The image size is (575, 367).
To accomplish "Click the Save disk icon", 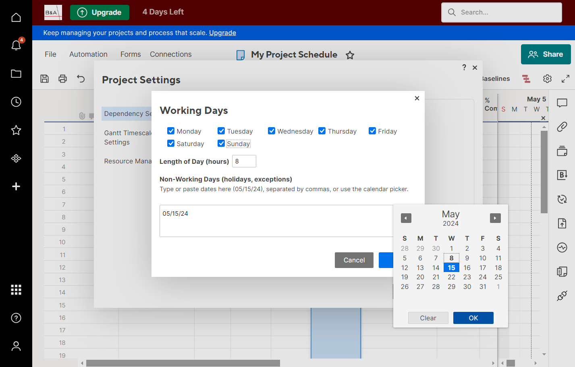I will click(45, 79).
